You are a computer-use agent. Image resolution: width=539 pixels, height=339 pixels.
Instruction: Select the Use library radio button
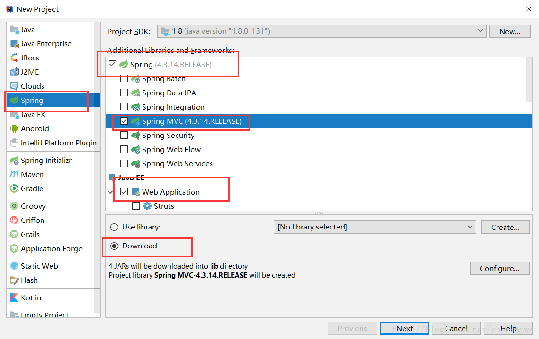[x=114, y=227]
